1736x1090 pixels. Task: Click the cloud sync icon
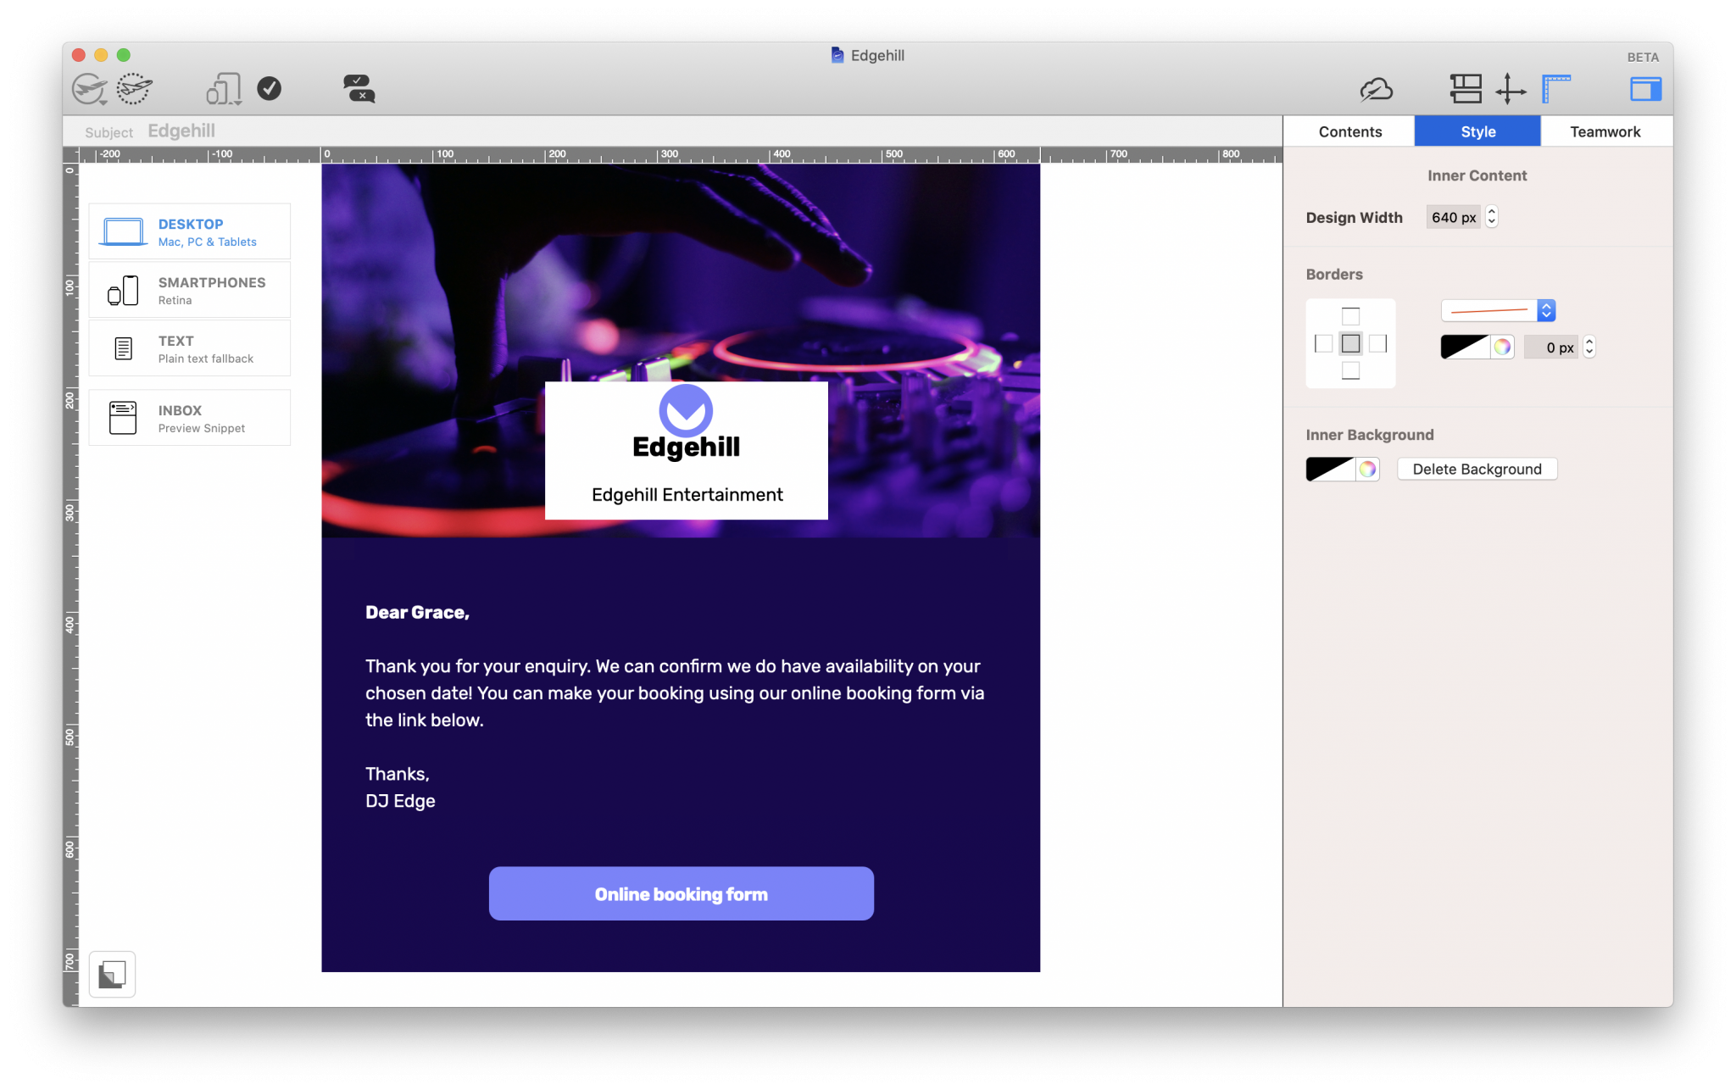point(1376,88)
